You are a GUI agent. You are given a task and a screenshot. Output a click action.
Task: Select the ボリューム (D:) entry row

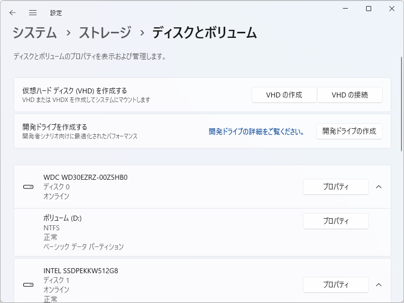click(x=151, y=230)
